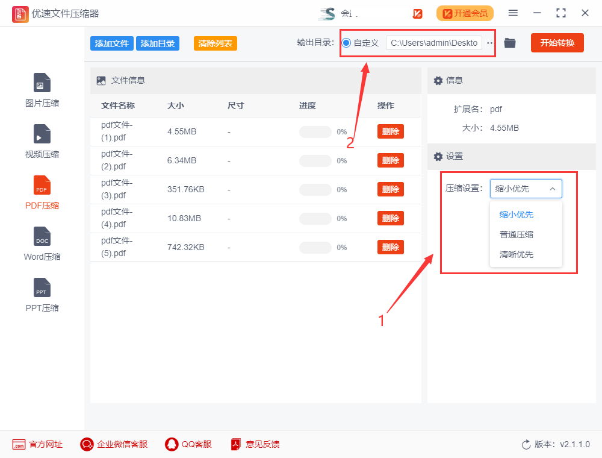Image resolution: width=602 pixels, height=458 pixels.
Task: Click the gear icon beside 信息
Action: pyautogui.click(x=438, y=81)
